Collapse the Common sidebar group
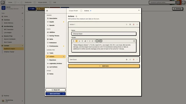This screenshot has width=186, height=104. [12, 20]
